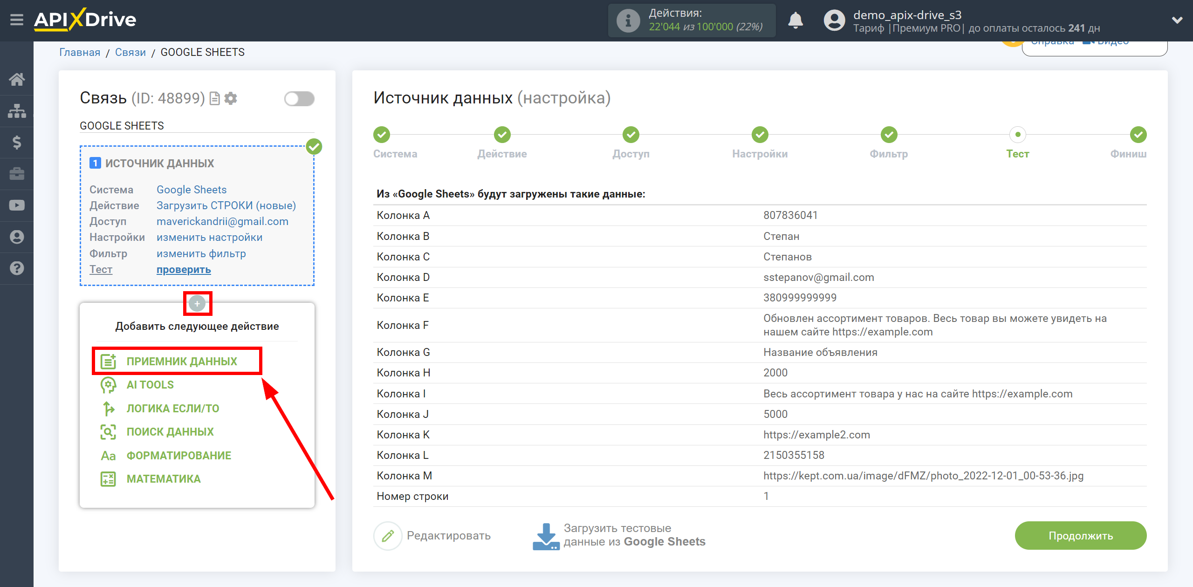The width and height of the screenshot is (1193, 587).
Task: Click Загрузить СТРОКИ (новые) link
Action: point(226,205)
